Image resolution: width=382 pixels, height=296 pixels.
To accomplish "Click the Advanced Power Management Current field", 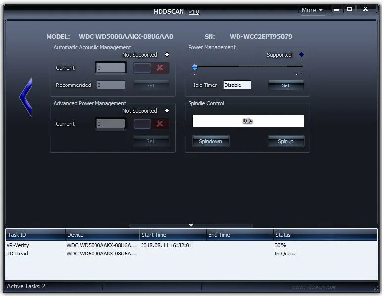I will tap(111, 124).
